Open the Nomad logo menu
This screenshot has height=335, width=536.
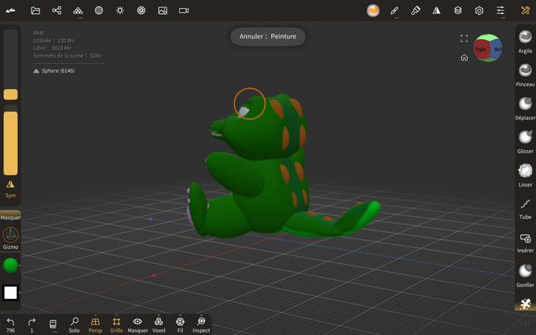tap(11, 11)
